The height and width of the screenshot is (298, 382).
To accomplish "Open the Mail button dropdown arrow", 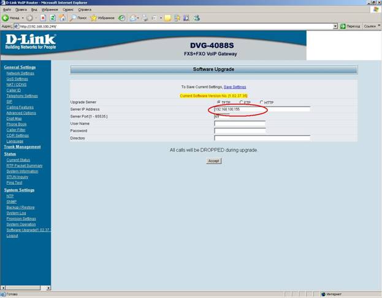I will [x=138, y=18].
